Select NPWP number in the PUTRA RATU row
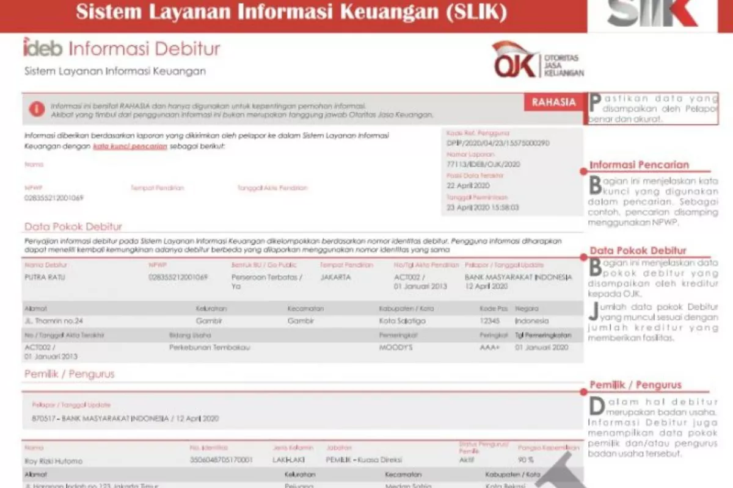Screen dimensions: 733x488 pos(178,277)
